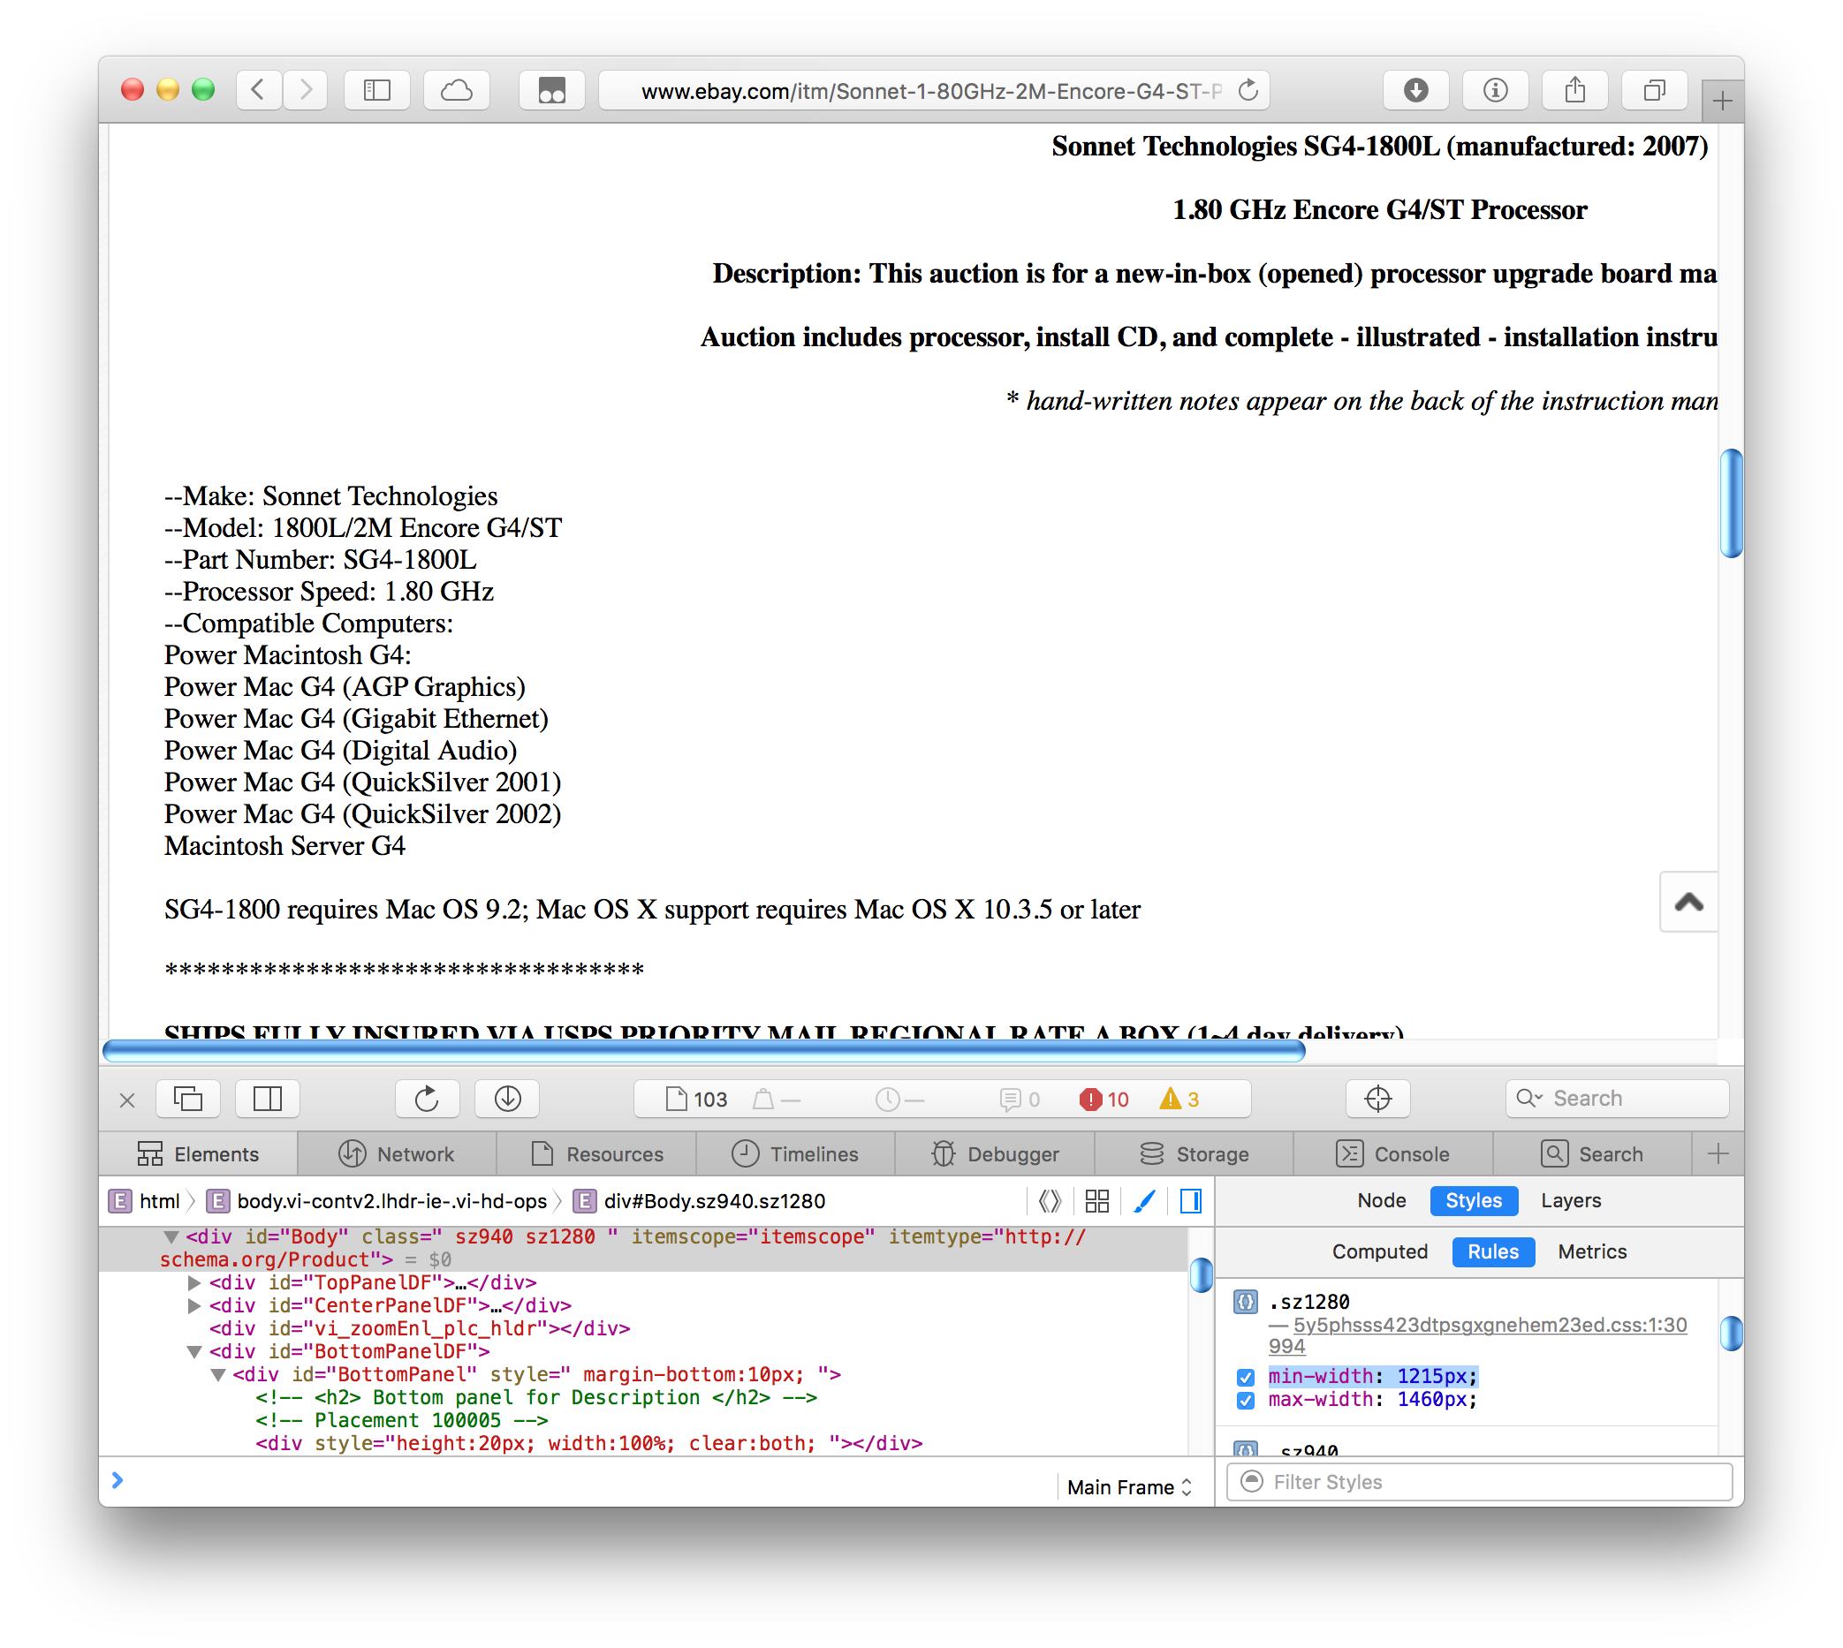Click the download web archive icon

pyautogui.click(x=507, y=1099)
